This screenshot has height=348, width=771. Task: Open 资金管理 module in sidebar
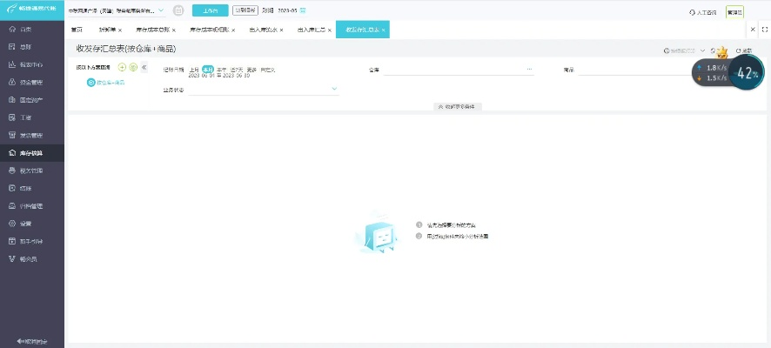point(30,82)
